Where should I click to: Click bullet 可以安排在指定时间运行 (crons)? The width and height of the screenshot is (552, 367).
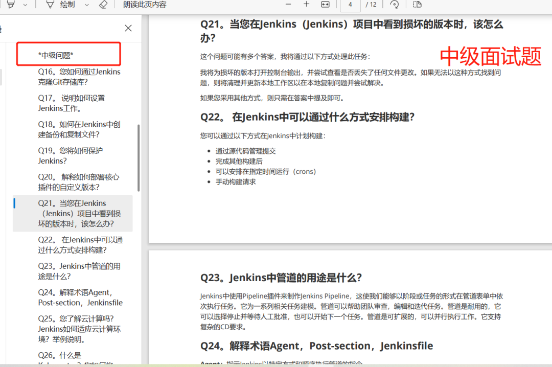point(266,172)
